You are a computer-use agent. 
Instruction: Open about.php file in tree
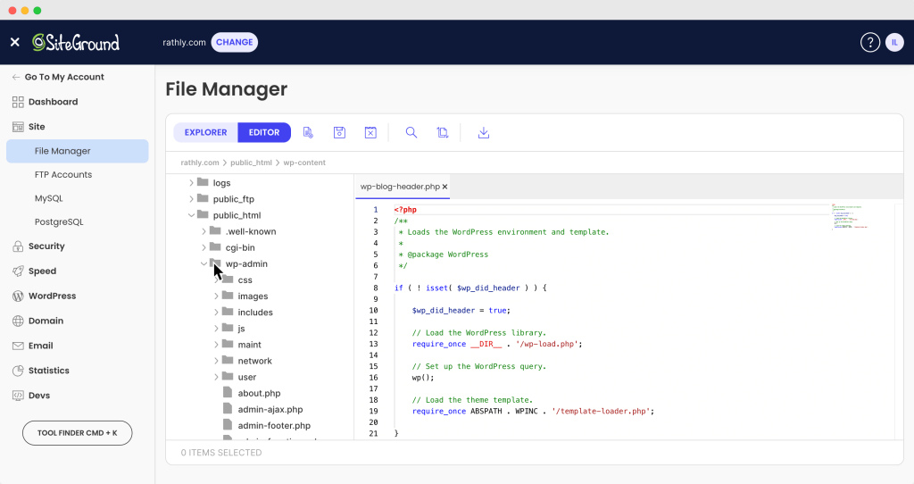[259, 393]
